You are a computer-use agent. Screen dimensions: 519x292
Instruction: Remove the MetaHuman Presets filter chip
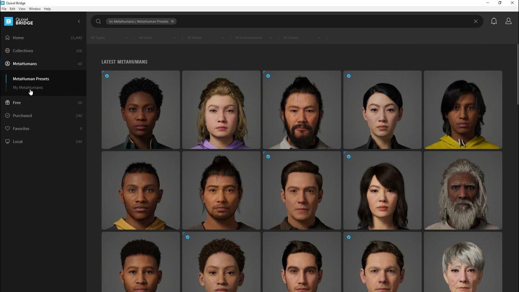(172, 21)
